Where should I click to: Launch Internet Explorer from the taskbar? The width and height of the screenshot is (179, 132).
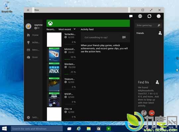point(79,129)
